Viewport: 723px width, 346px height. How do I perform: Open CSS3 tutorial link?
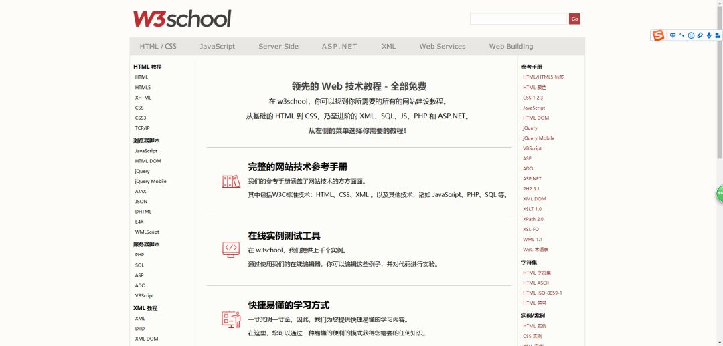tap(141, 118)
